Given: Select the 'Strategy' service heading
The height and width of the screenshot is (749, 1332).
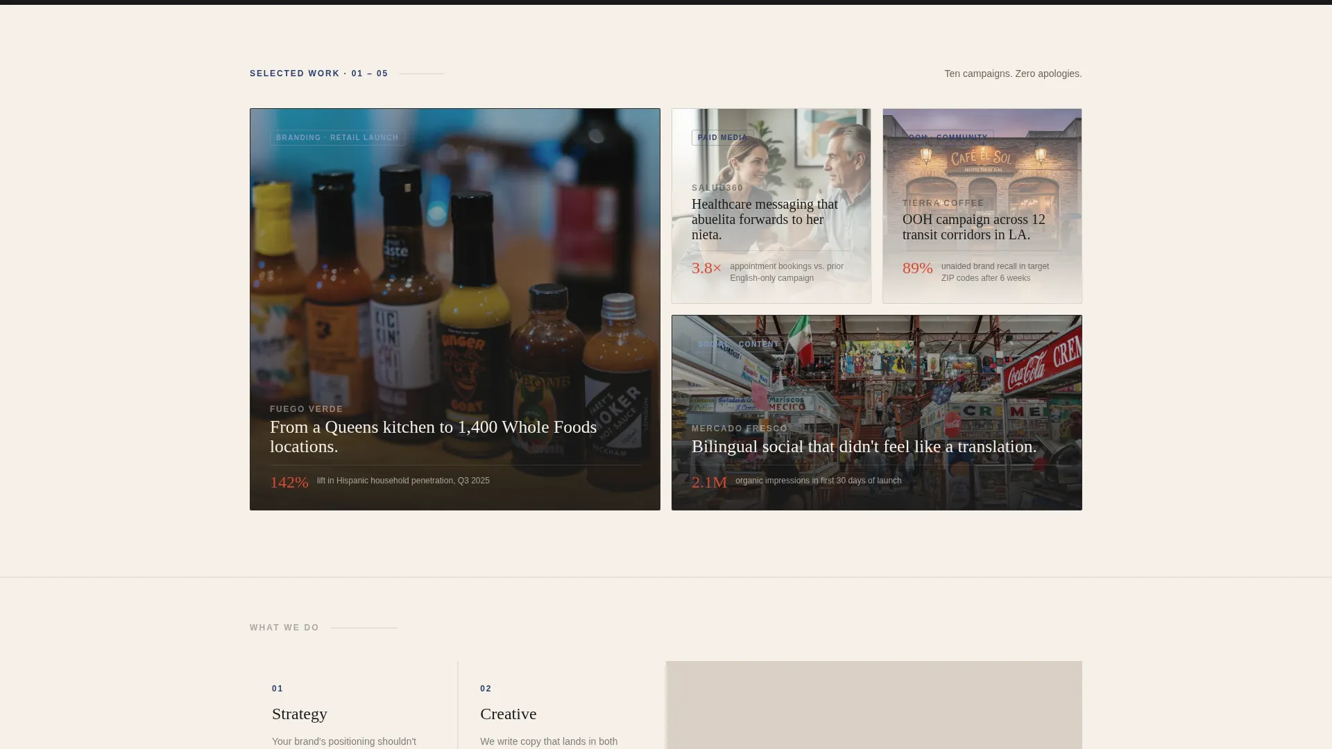Looking at the screenshot, I should pos(300,714).
